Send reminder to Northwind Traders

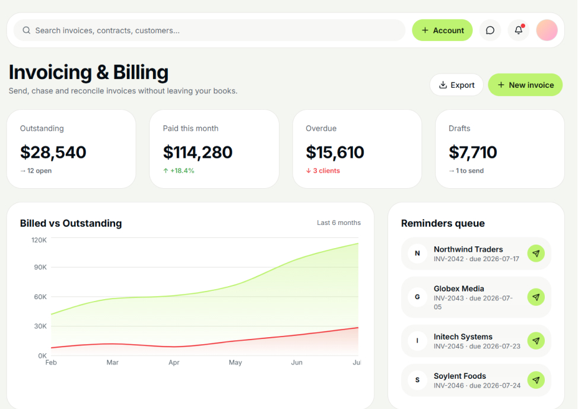tap(536, 253)
